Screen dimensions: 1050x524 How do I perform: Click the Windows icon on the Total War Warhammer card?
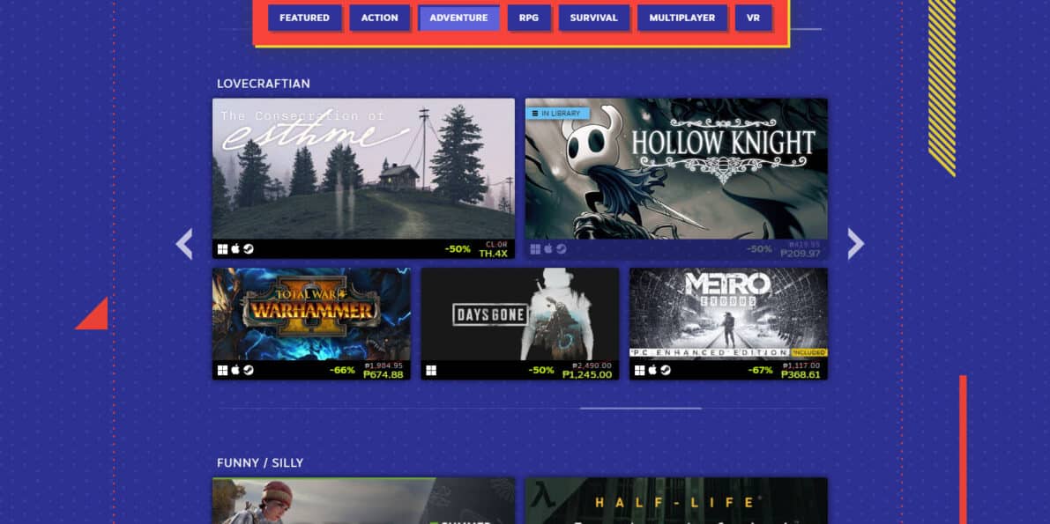(x=222, y=370)
